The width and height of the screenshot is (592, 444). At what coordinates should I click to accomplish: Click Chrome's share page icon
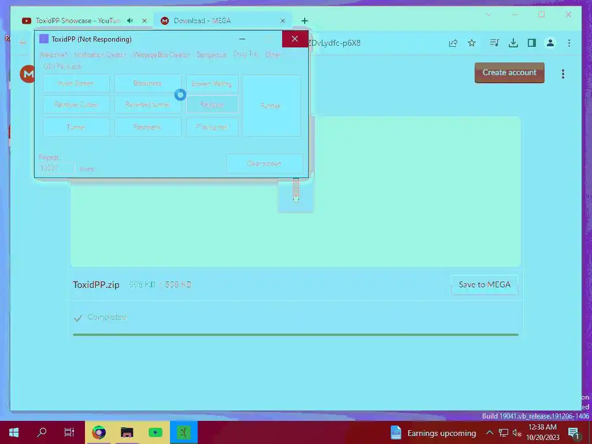pyautogui.click(x=453, y=43)
